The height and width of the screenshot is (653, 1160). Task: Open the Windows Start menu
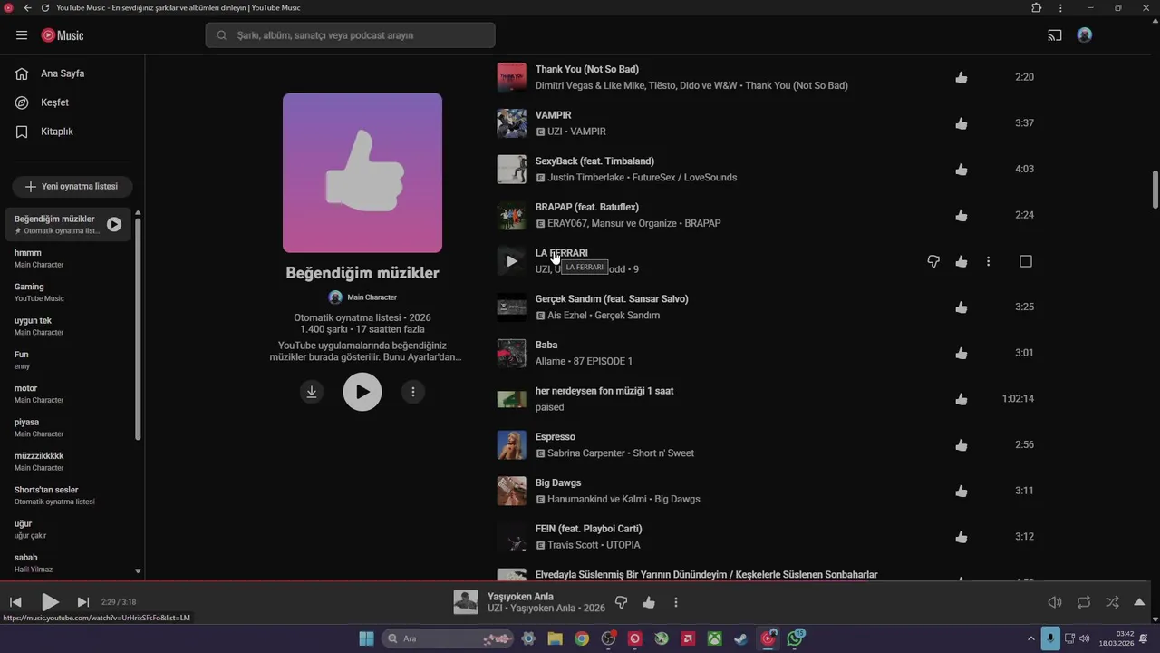[366, 638]
